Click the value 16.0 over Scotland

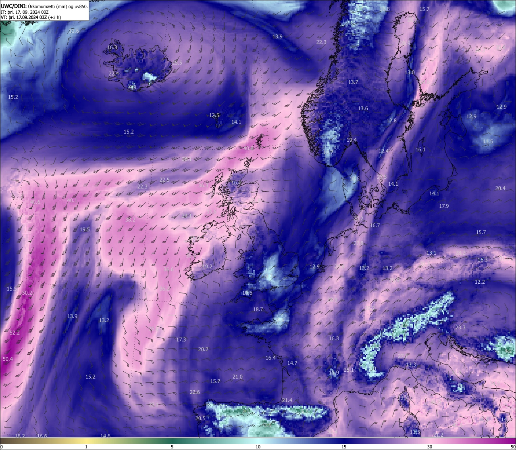pos(236,182)
